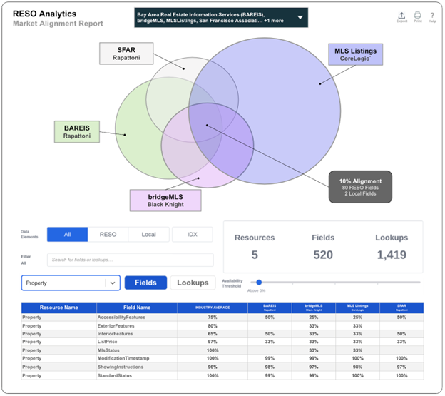Click the 75% industry average for AccessibilityFeatures

pyautogui.click(x=213, y=318)
